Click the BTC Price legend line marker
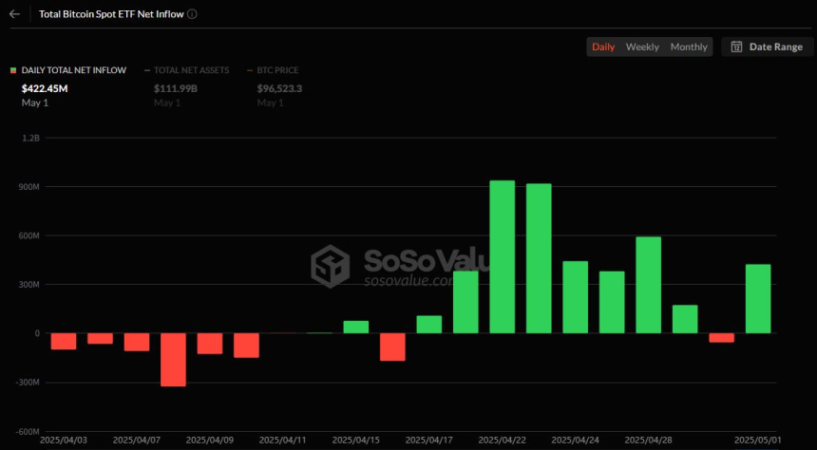This screenshot has width=817, height=450. click(x=250, y=70)
